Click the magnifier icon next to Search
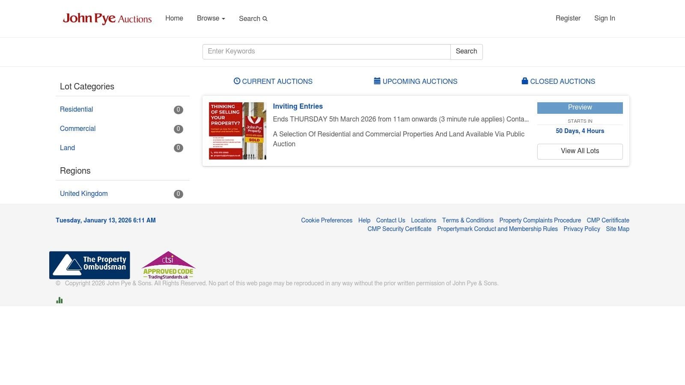The image size is (685, 385). coord(265,19)
